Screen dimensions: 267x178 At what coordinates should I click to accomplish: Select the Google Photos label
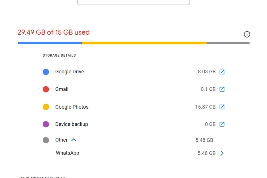tap(72, 107)
